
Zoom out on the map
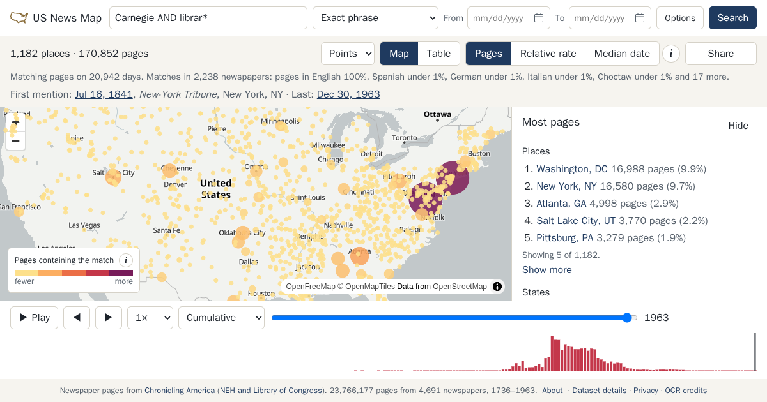click(x=16, y=141)
